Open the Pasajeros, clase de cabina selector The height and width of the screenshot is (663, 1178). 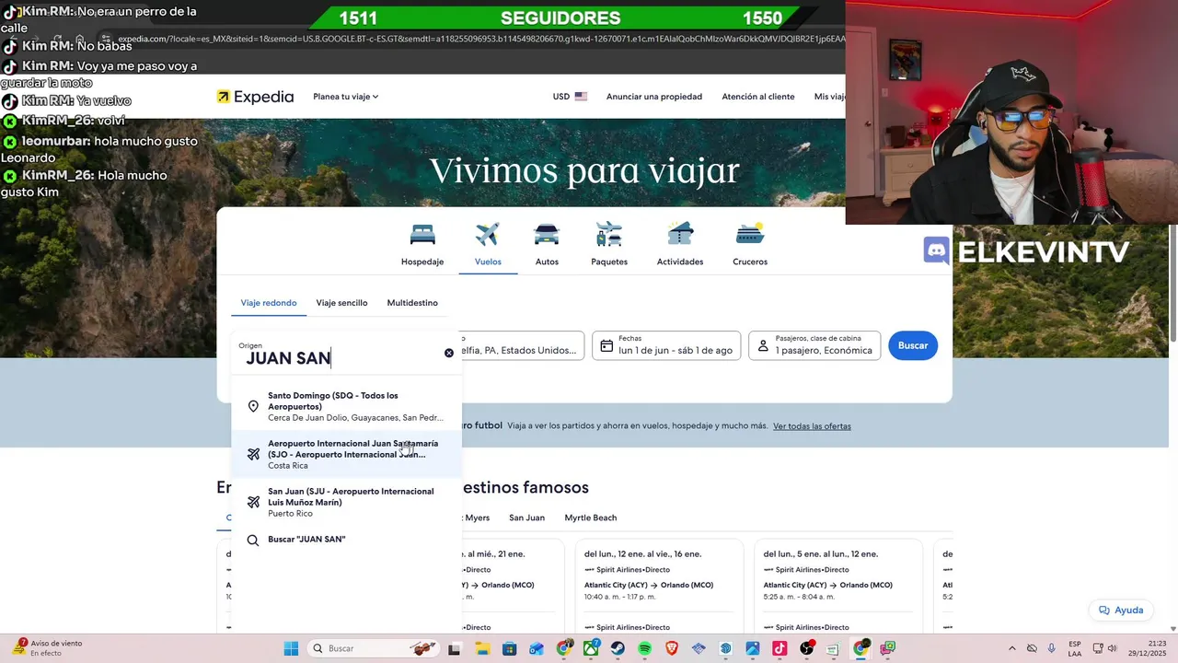tap(814, 345)
